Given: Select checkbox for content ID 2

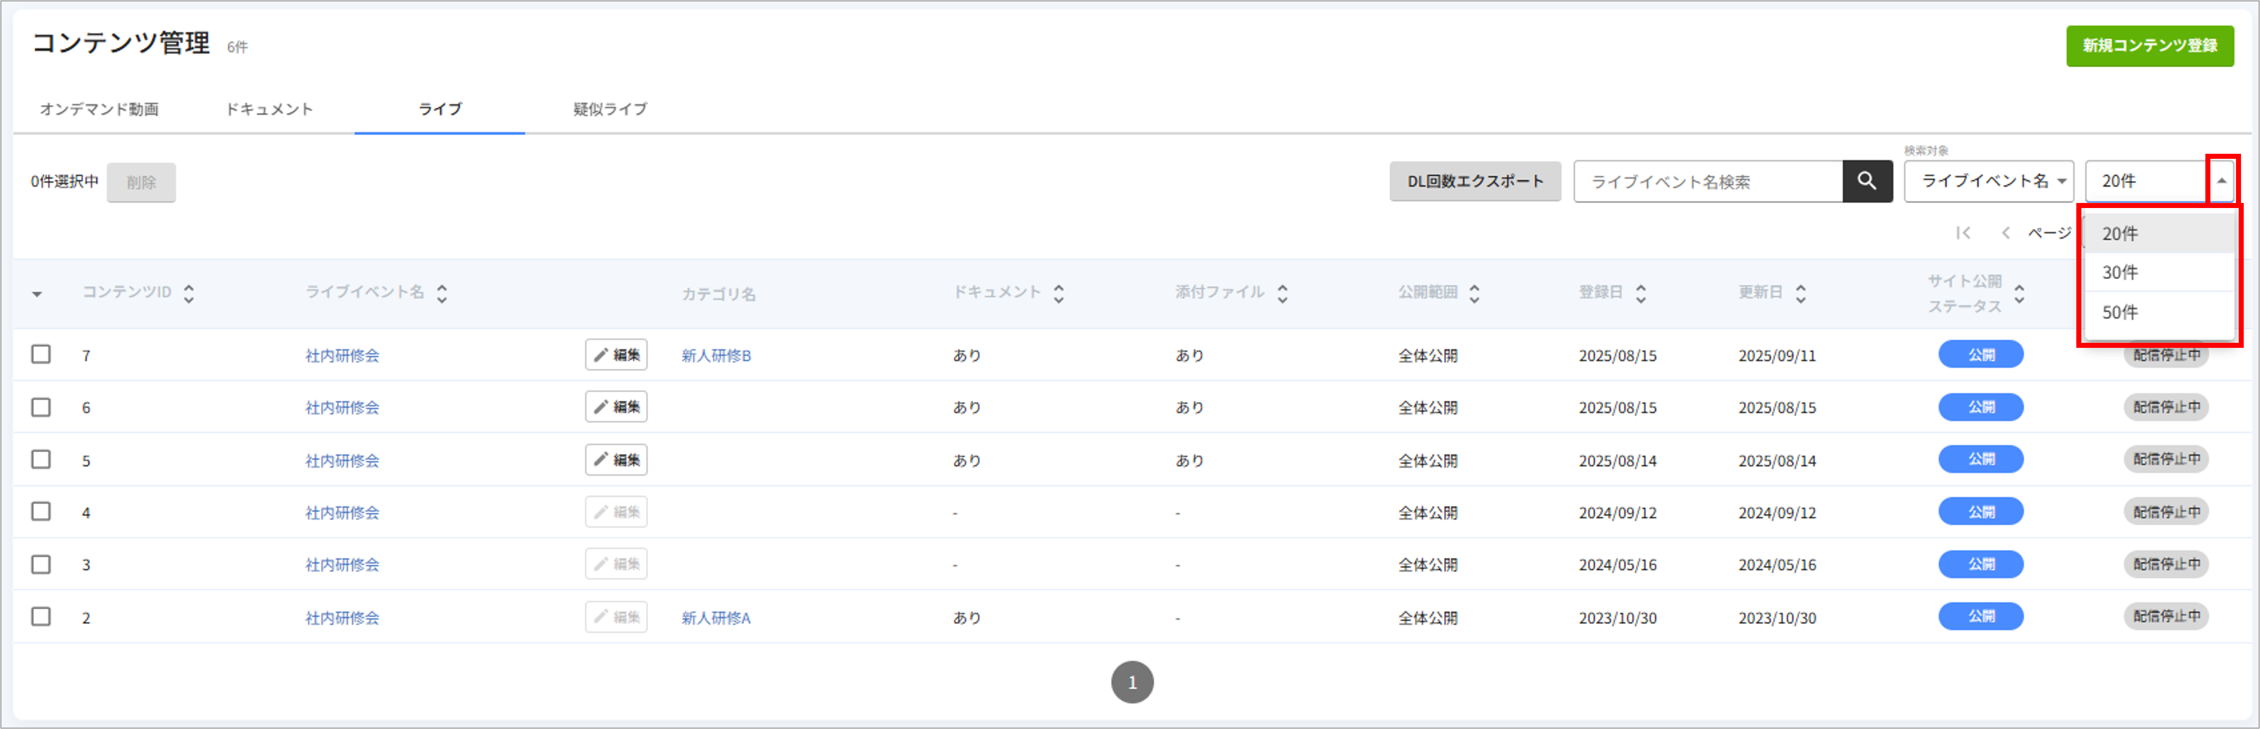Looking at the screenshot, I should (41, 617).
